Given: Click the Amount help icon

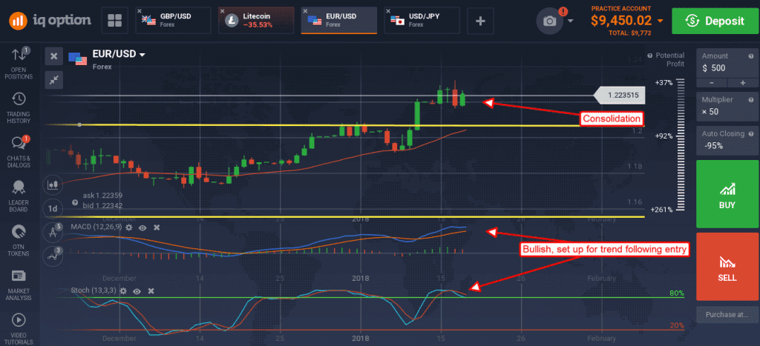Looking at the screenshot, I should pyautogui.click(x=751, y=56).
